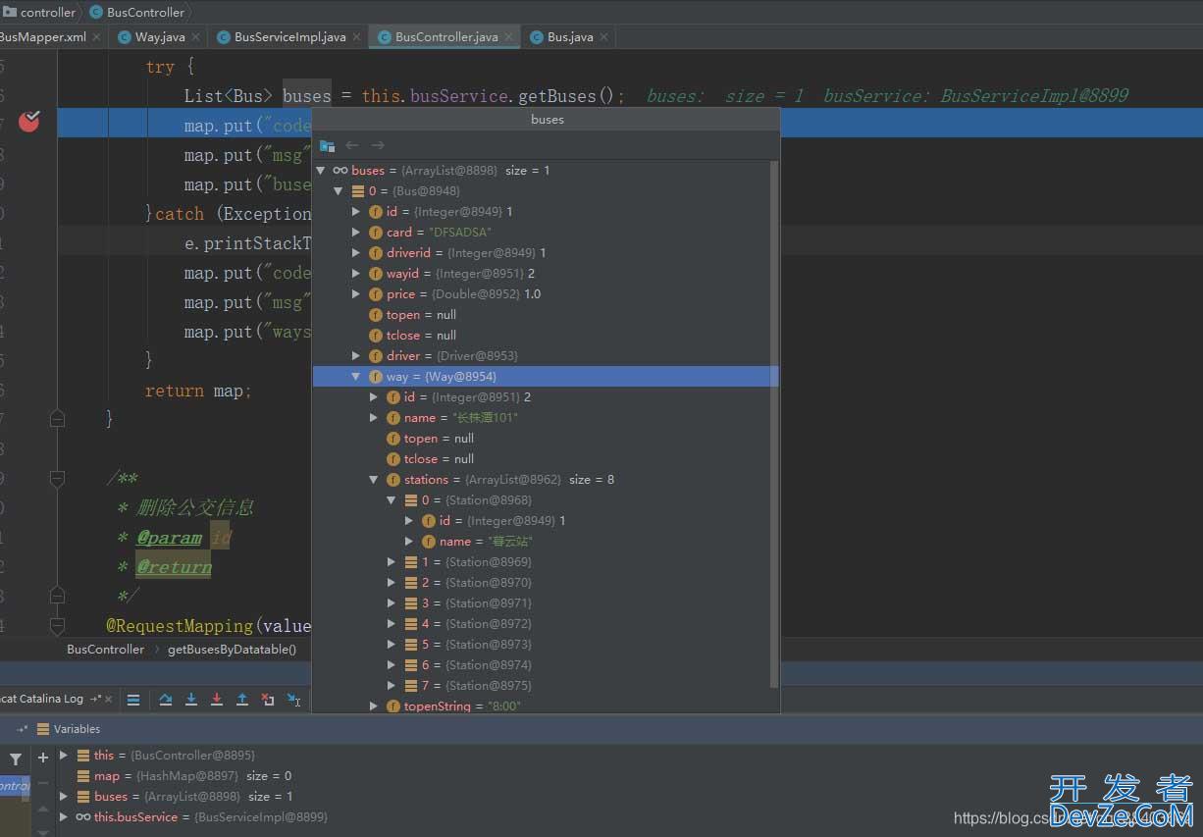Click the Drop Frame icon

[268, 700]
